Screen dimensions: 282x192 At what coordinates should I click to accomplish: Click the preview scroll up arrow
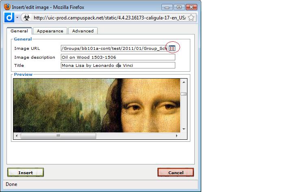pyautogui.click(x=184, y=82)
